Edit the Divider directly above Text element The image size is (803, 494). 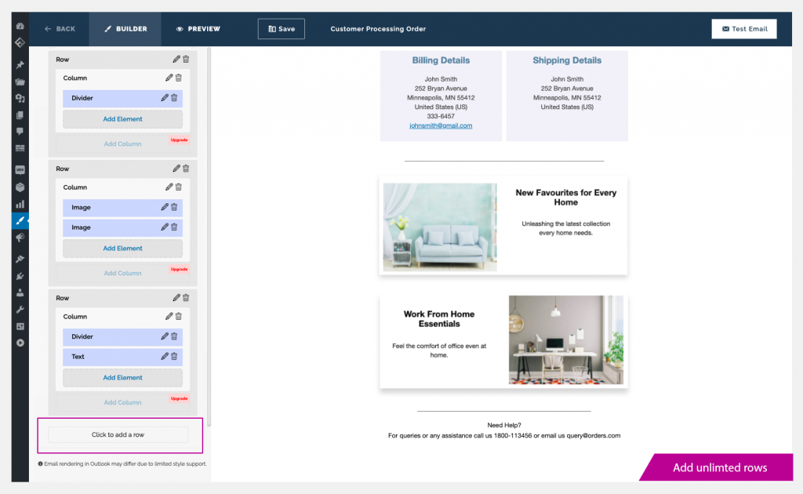(165, 336)
